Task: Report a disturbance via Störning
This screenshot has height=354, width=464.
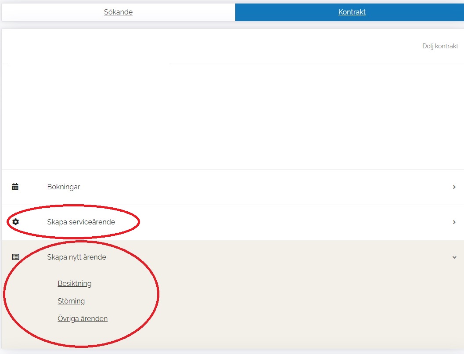Action: click(x=71, y=301)
